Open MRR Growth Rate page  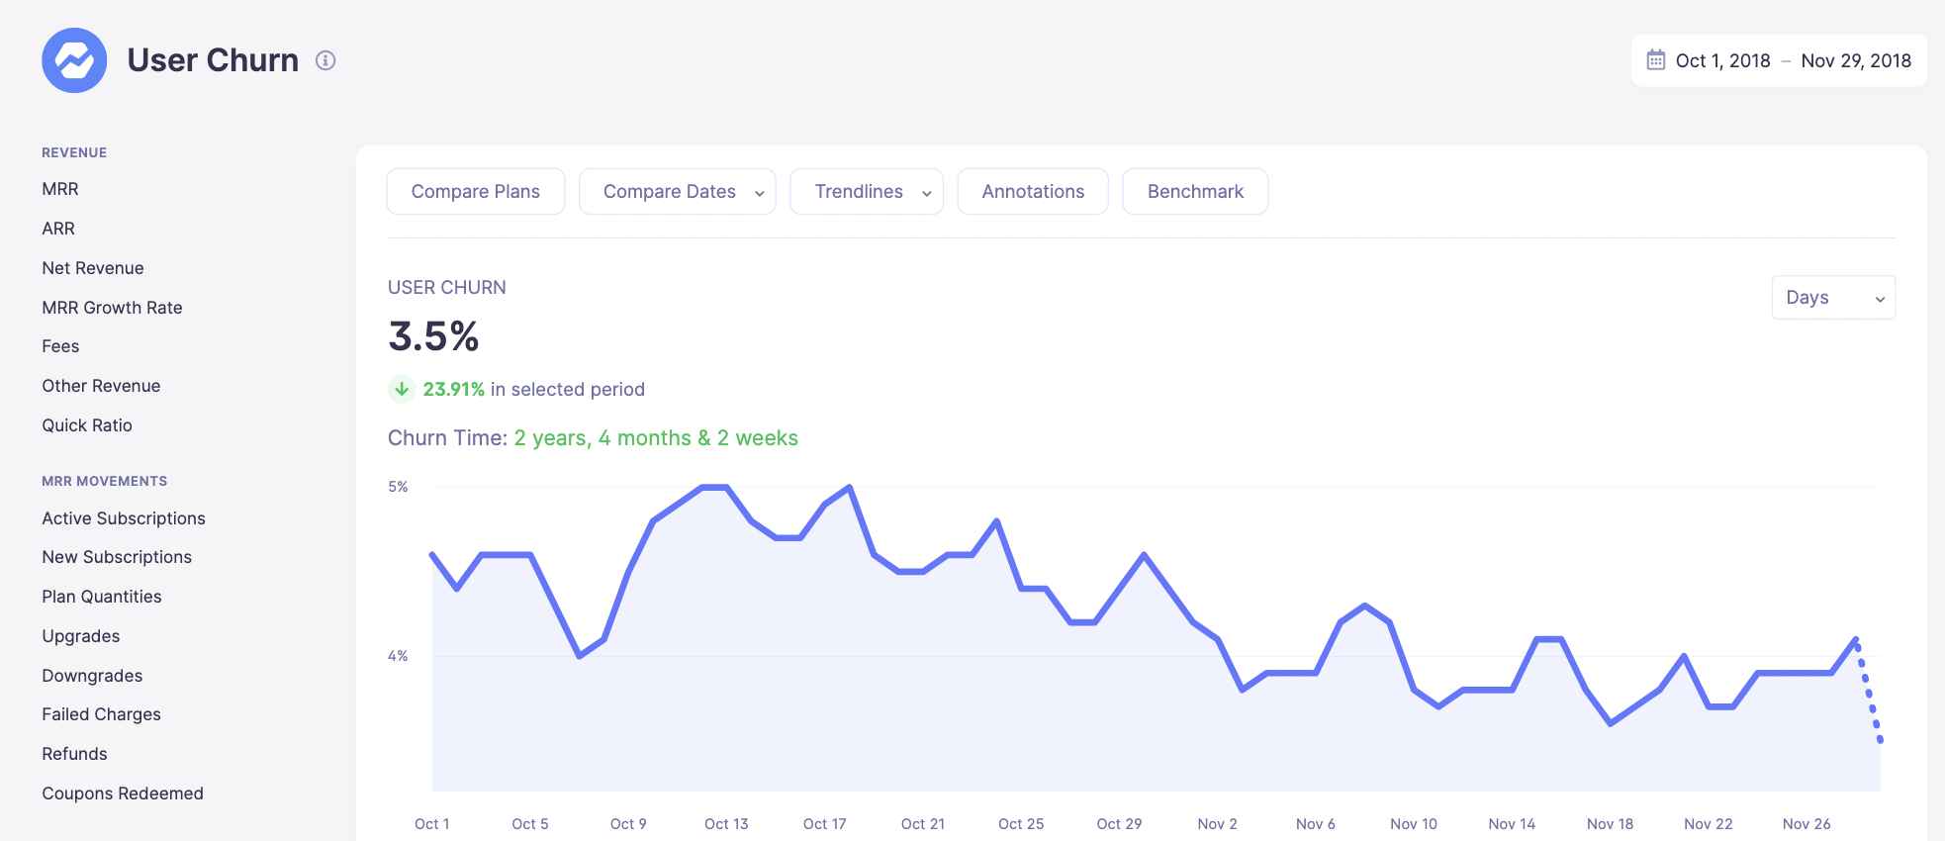pos(112,308)
